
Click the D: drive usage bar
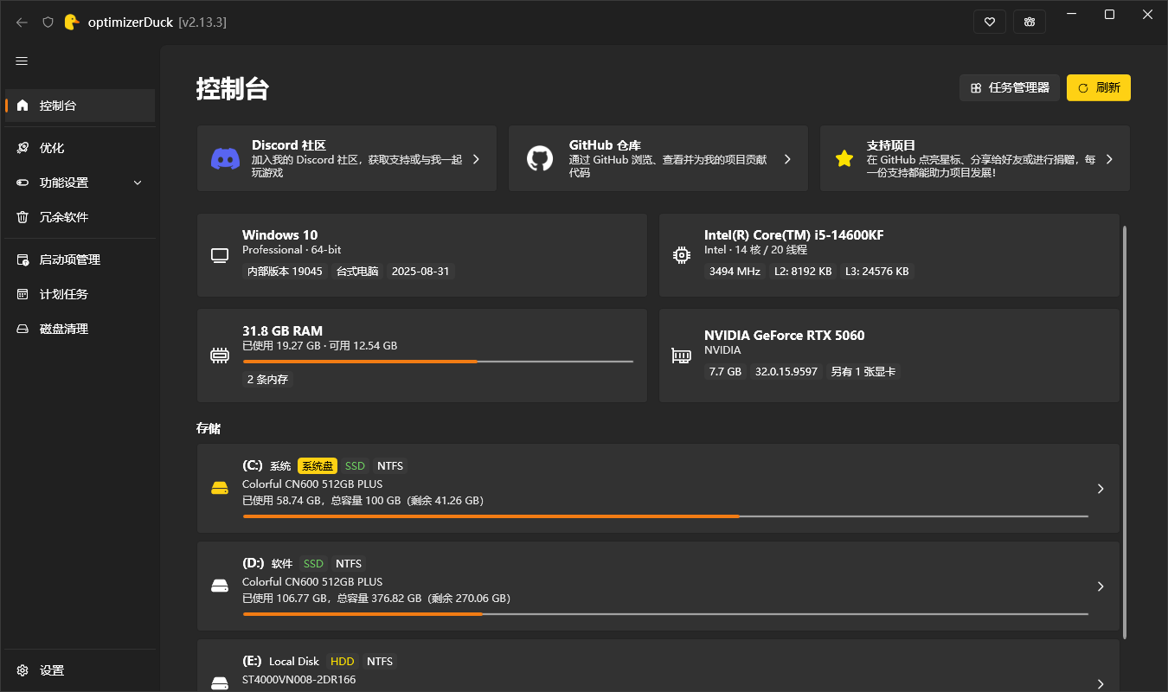point(665,614)
